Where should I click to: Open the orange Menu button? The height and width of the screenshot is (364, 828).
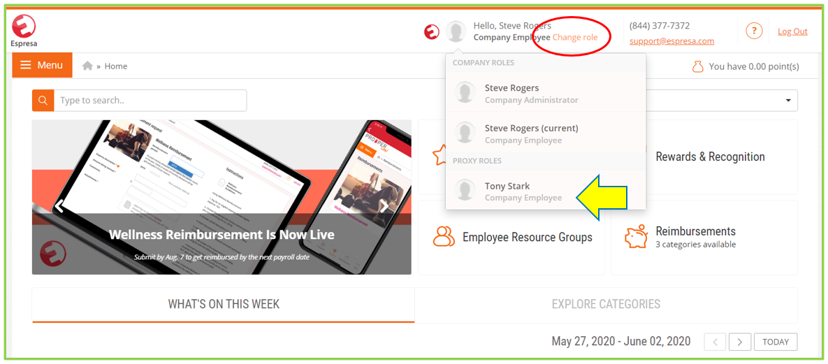pos(42,66)
